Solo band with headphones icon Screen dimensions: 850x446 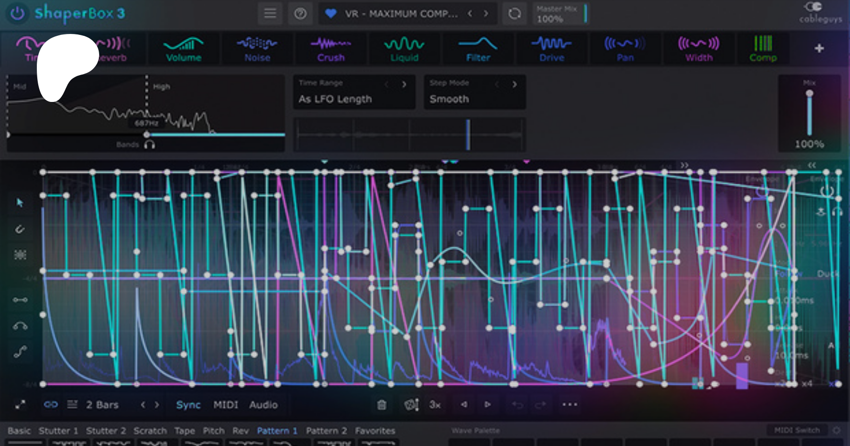click(150, 144)
